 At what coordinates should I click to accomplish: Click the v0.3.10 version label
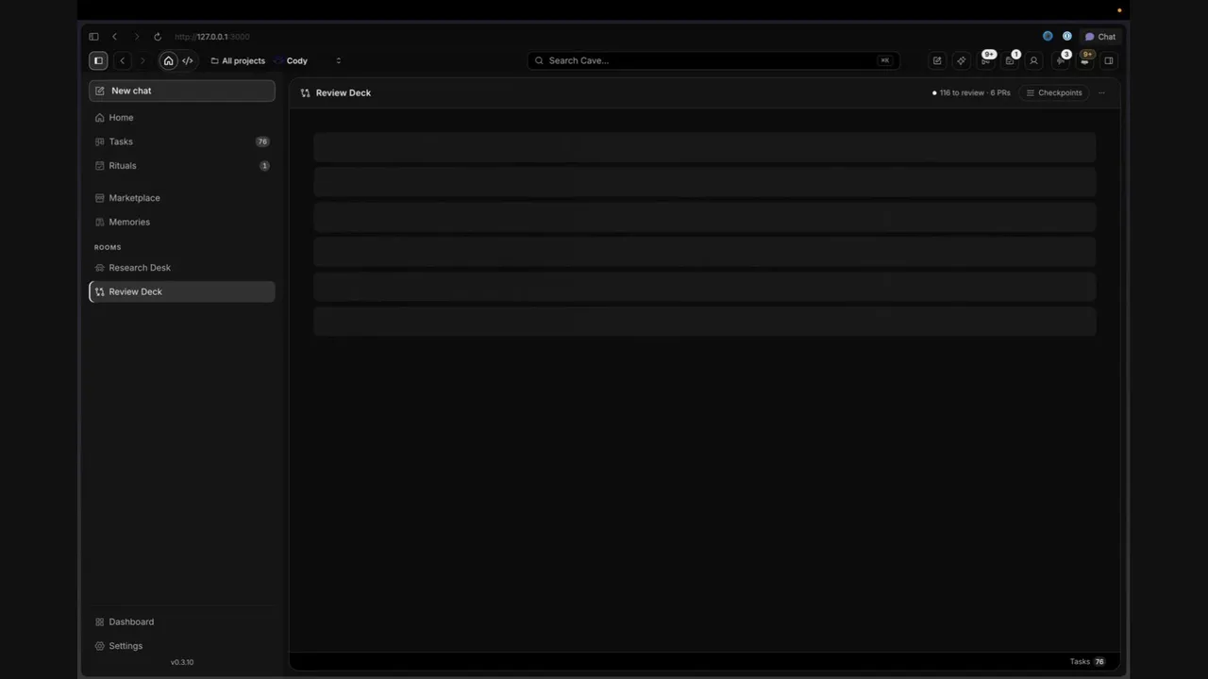(x=182, y=662)
